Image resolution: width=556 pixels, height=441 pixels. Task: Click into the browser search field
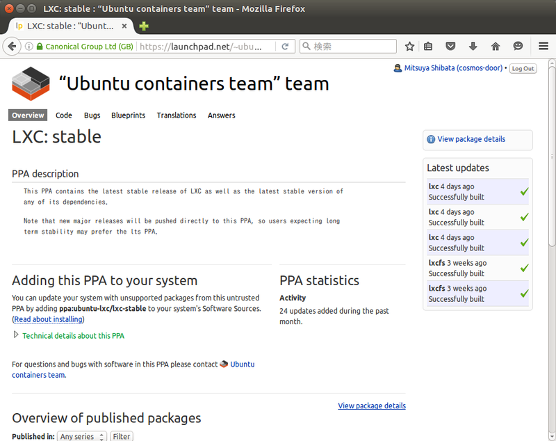(348, 47)
